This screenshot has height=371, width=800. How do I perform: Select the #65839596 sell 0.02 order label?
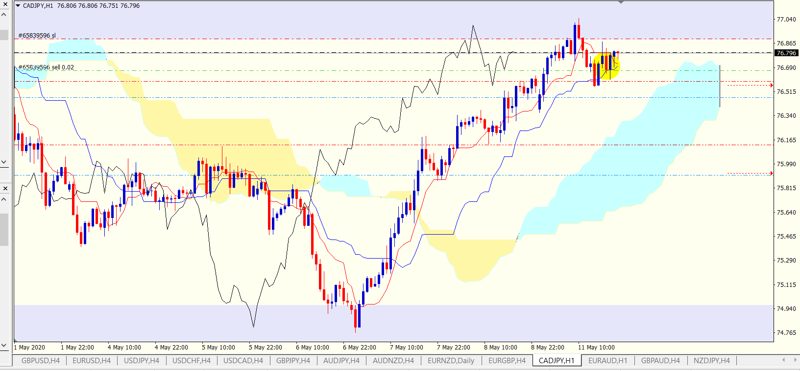point(47,67)
